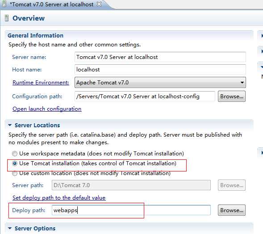The image size is (263, 234).
Task: Close the Tomcat v7.0 Server editor tab
Action: (99, 4)
